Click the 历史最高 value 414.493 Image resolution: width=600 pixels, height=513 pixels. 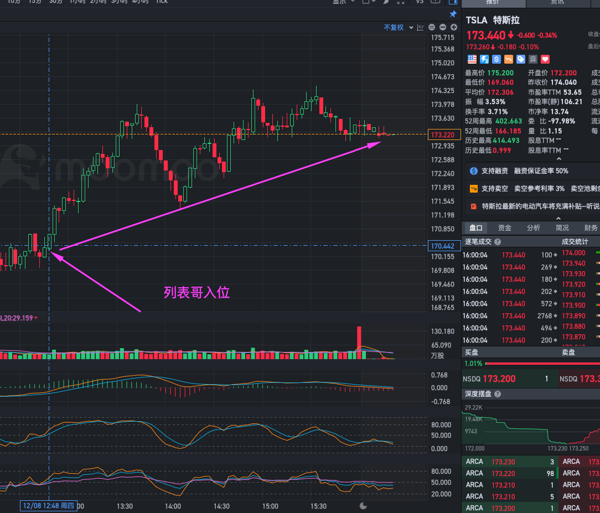coord(506,141)
